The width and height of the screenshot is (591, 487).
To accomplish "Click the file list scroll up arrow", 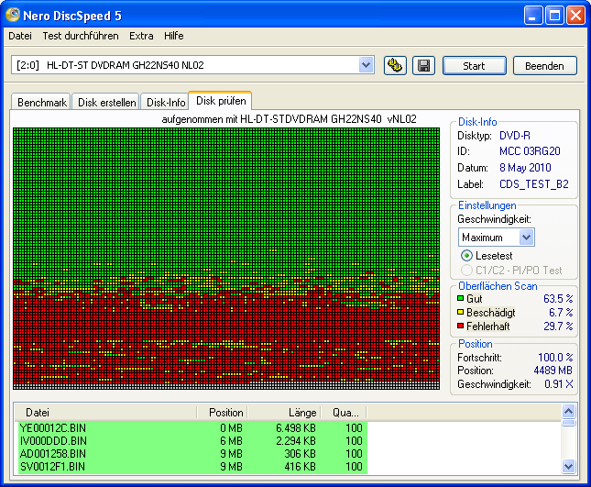I will pyautogui.click(x=568, y=411).
